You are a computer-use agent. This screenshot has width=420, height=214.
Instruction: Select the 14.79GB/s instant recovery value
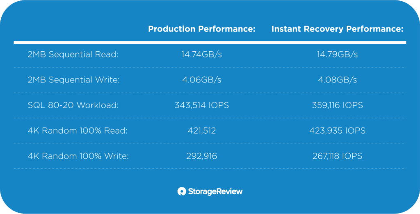click(x=338, y=55)
